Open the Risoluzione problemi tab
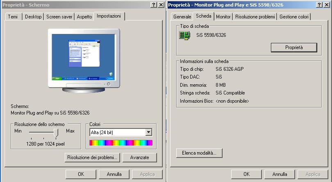This screenshot has width=332, height=182. pos(255,17)
